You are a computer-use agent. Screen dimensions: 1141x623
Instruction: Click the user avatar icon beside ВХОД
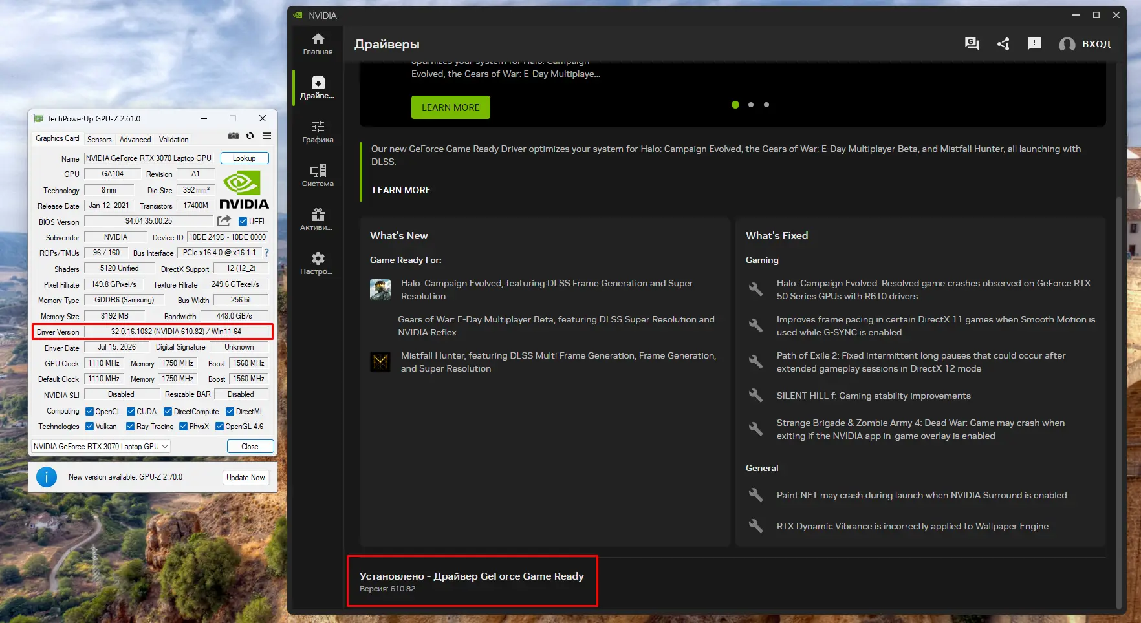point(1067,44)
